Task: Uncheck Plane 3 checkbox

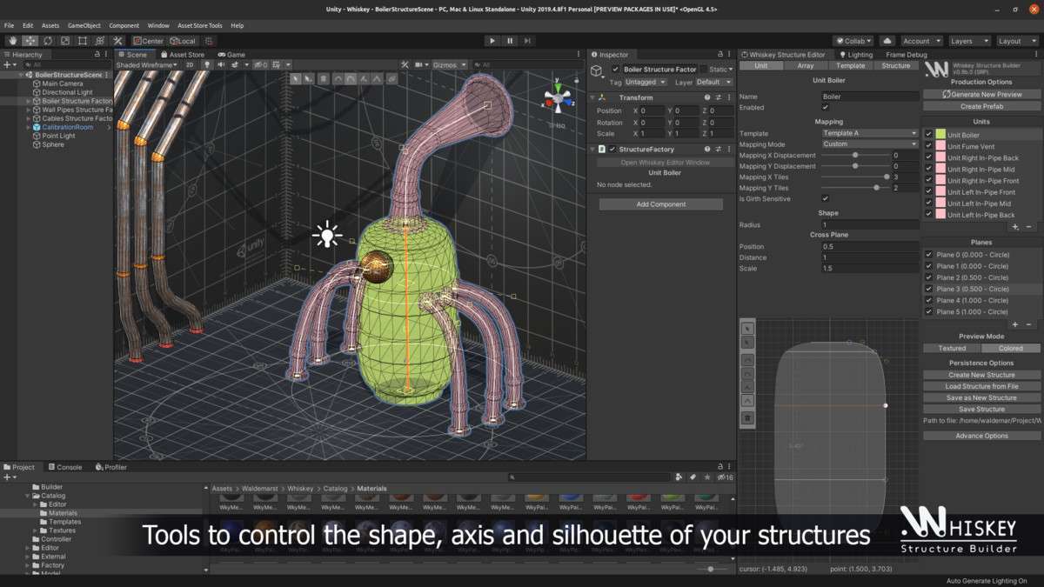Action: click(x=929, y=289)
